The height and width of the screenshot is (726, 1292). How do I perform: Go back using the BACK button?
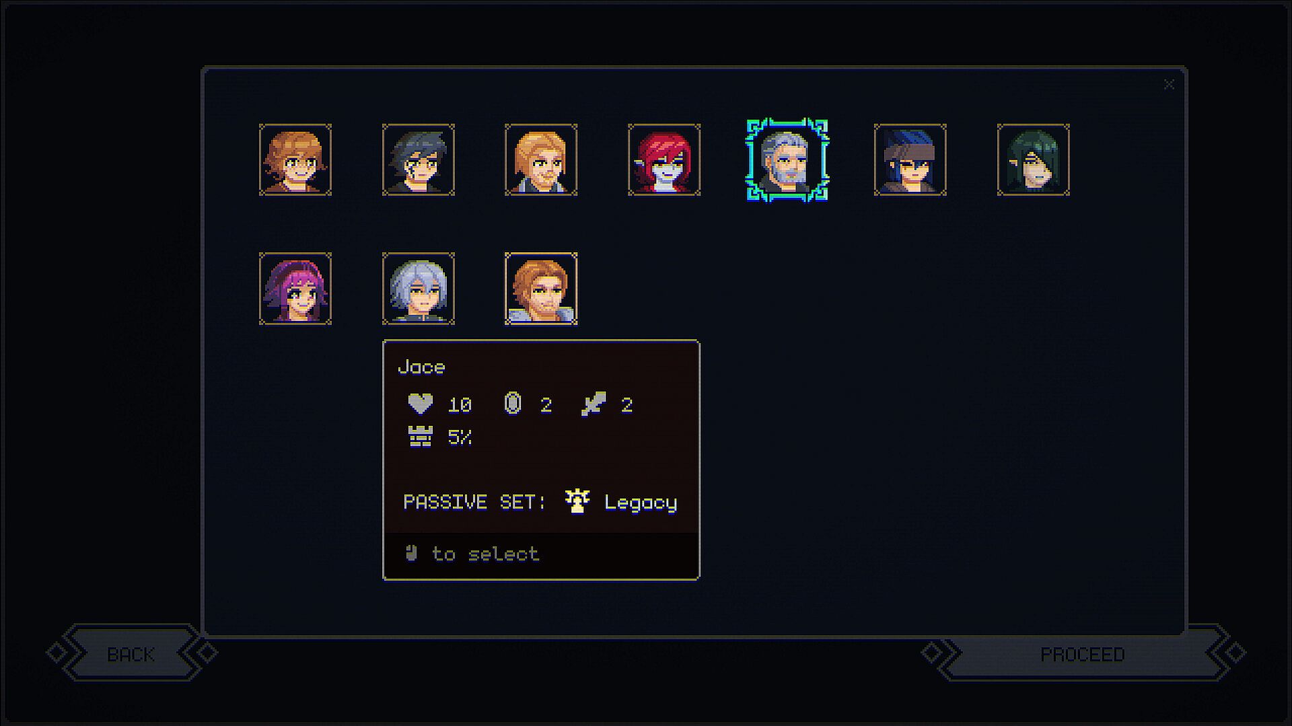point(131,653)
